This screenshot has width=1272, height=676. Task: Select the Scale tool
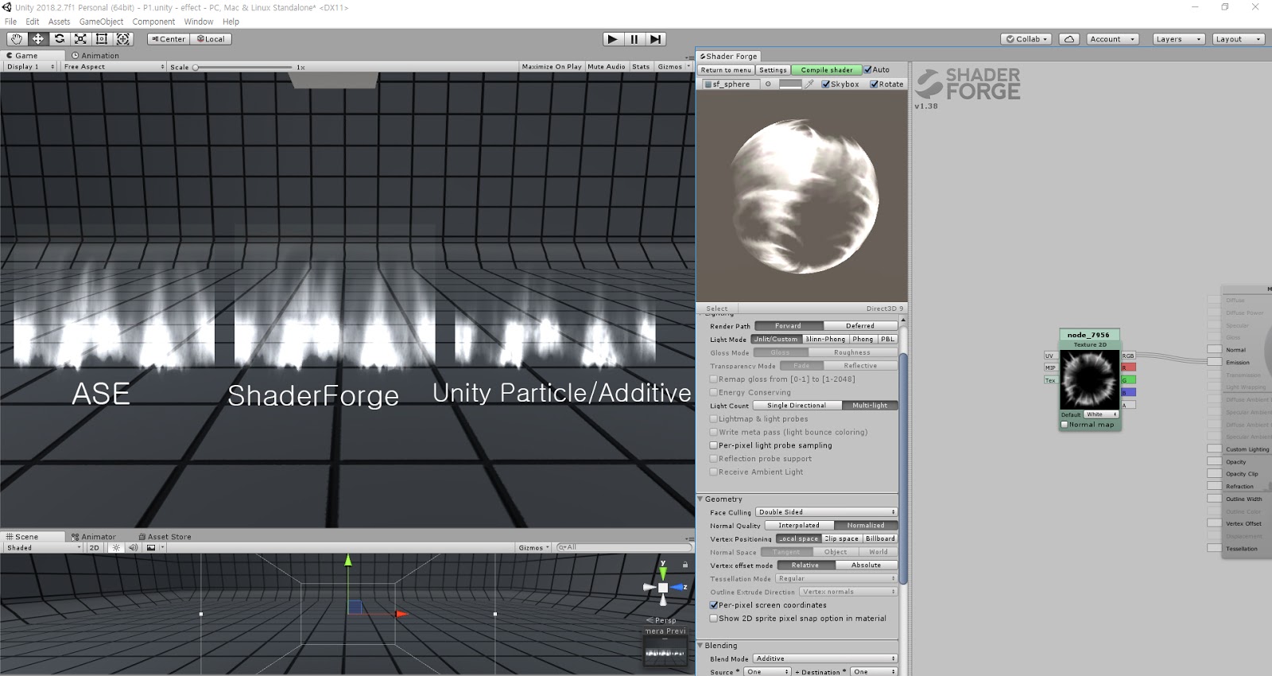pyautogui.click(x=80, y=39)
